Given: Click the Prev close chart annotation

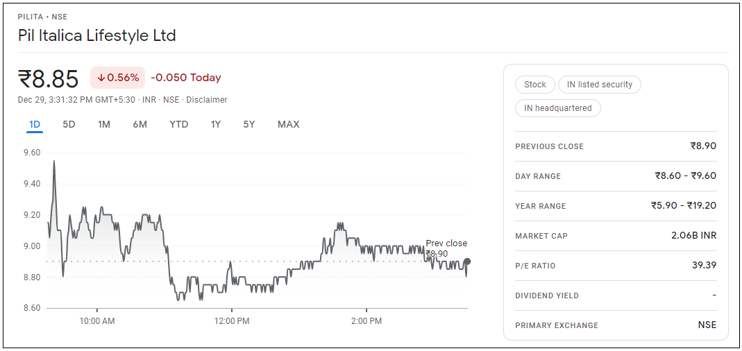Looking at the screenshot, I should point(446,248).
